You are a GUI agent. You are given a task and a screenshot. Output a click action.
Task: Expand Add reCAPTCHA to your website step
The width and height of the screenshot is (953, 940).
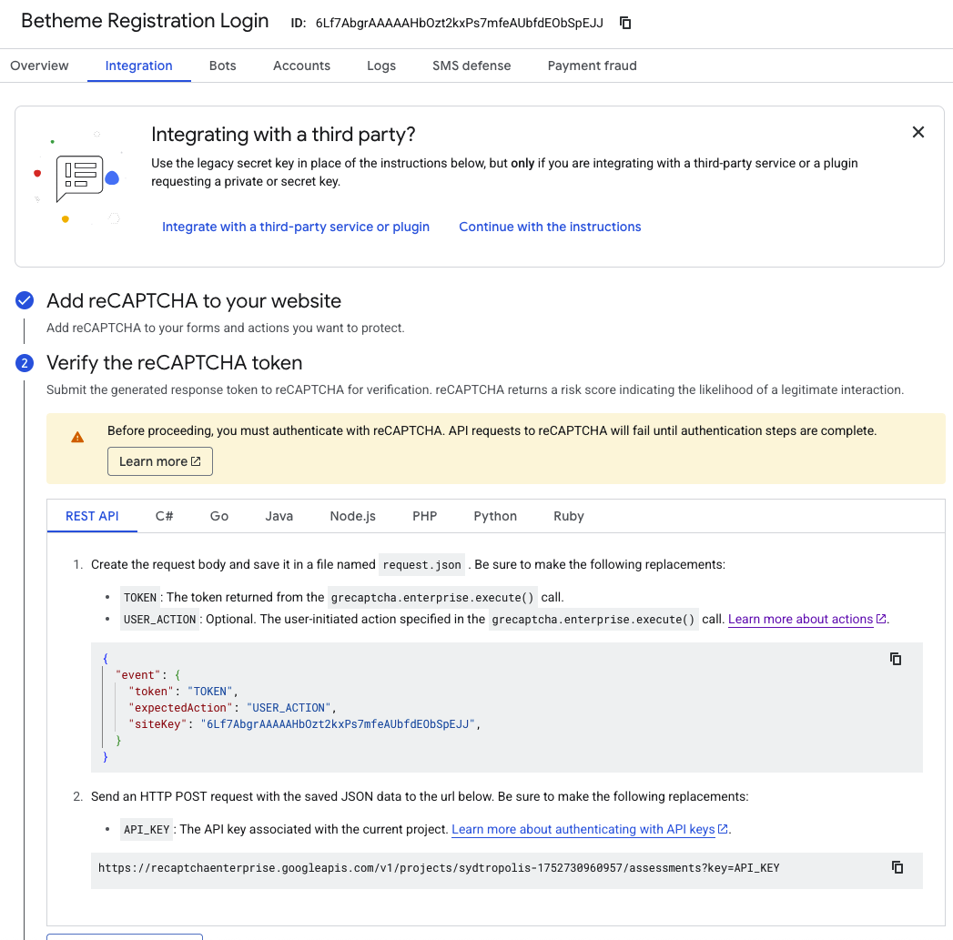[x=194, y=301]
